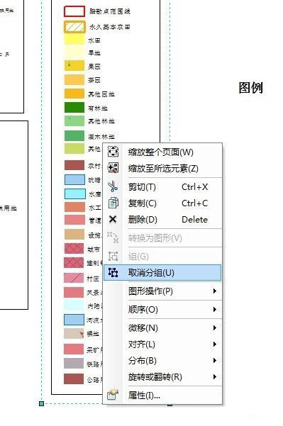
Task: Select the yellow 水田 legend swatch
Action: pos(74,40)
